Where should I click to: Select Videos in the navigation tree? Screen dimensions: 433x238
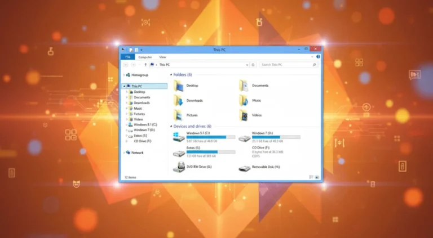138,119
